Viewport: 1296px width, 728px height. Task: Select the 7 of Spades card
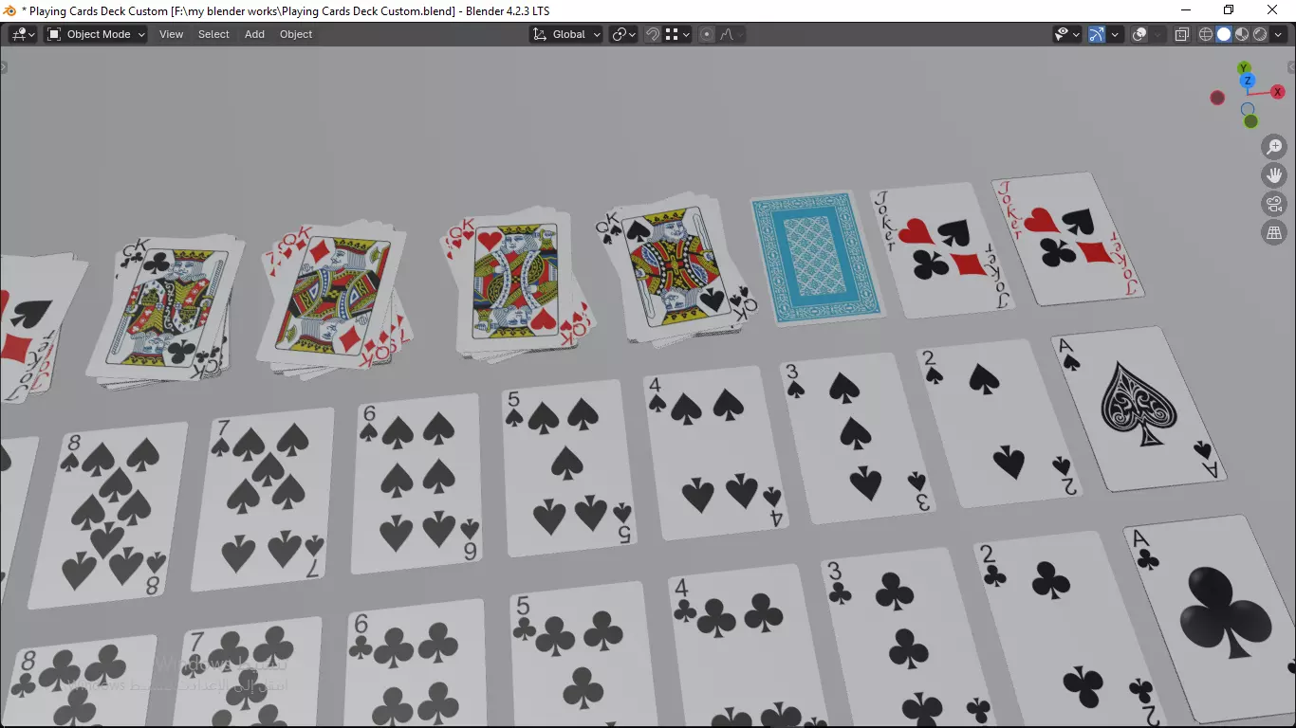(x=263, y=500)
